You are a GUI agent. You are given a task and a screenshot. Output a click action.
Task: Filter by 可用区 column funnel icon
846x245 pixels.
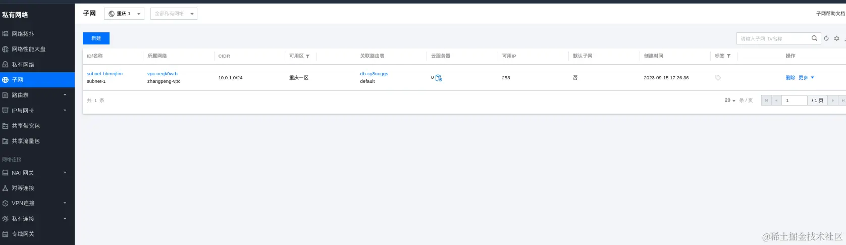click(307, 56)
